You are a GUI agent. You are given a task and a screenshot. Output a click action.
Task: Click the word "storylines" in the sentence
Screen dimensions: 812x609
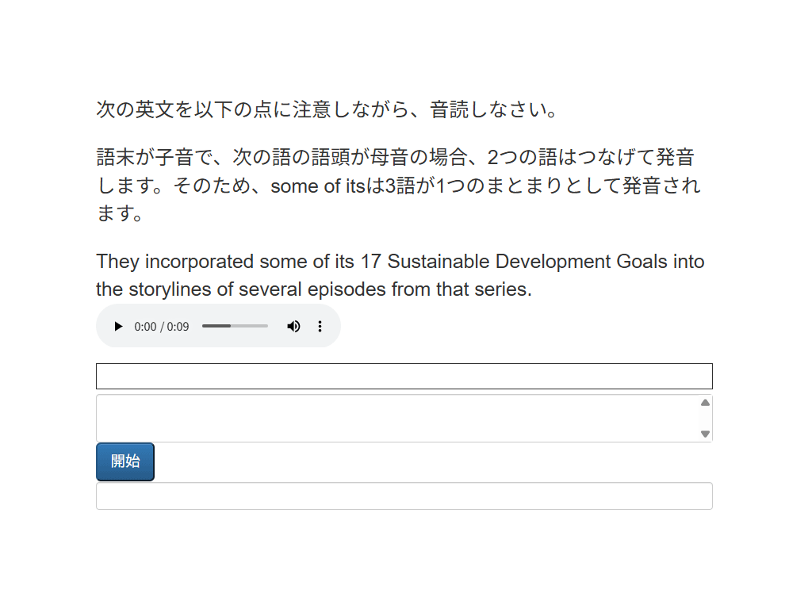click(x=168, y=289)
